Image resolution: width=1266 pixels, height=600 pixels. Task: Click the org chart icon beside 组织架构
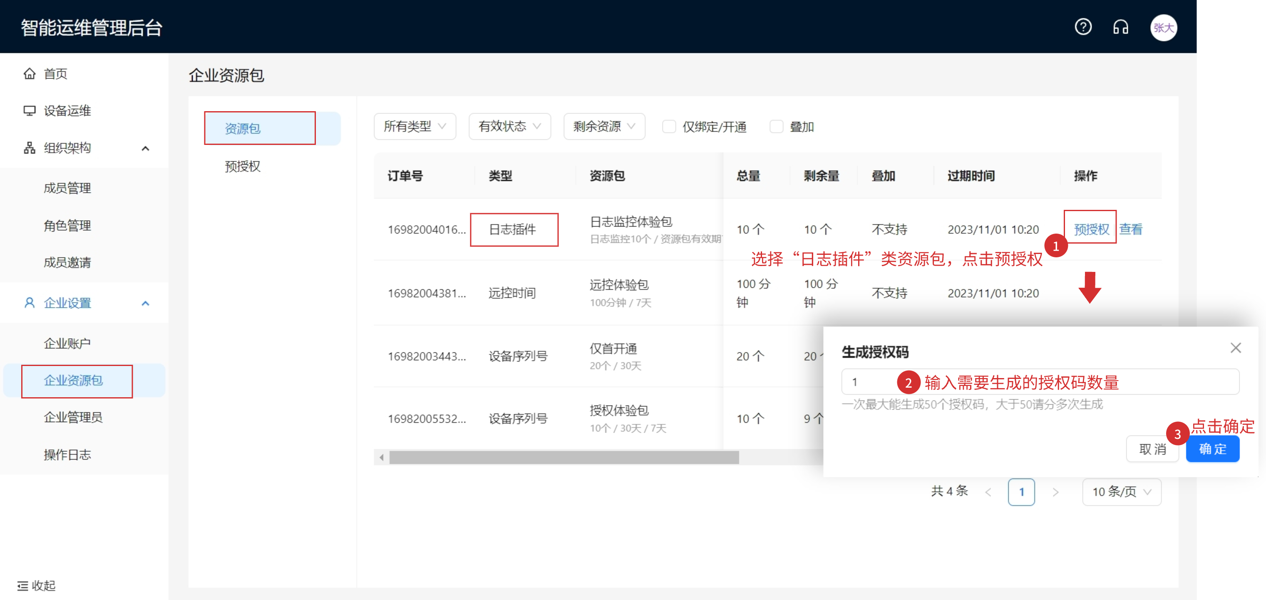pyautogui.click(x=30, y=147)
